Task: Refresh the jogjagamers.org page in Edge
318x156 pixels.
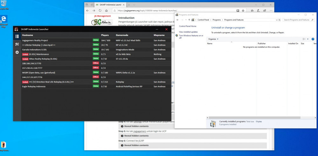Action: pos(100,11)
